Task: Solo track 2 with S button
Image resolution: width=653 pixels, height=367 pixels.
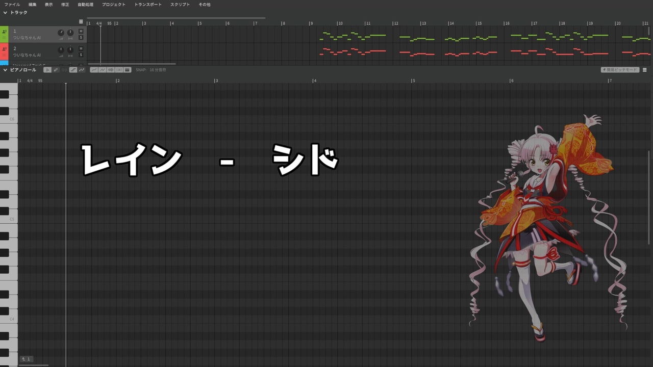Action: click(x=81, y=55)
